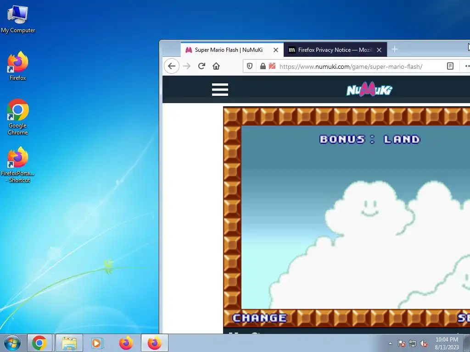The height and width of the screenshot is (352, 470).
Task: Click the active Firefox taskbar button
Action: pos(155,343)
